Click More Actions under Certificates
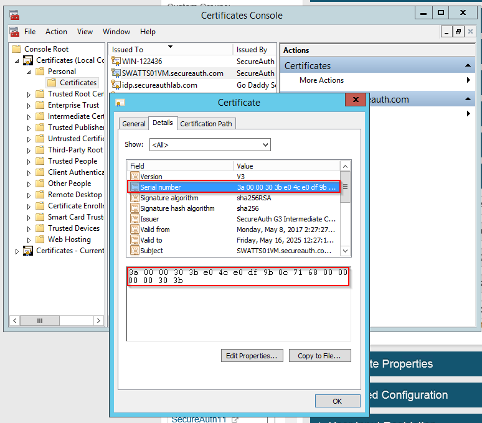Image resolution: width=482 pixels, height=423 pixels. [x=321, y=80]
